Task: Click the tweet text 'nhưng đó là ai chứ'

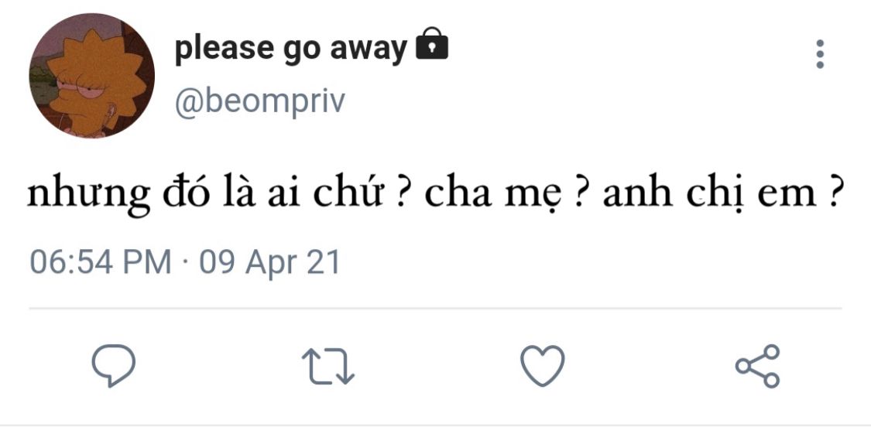Action: pyautogui.click(x=205, y=196)
